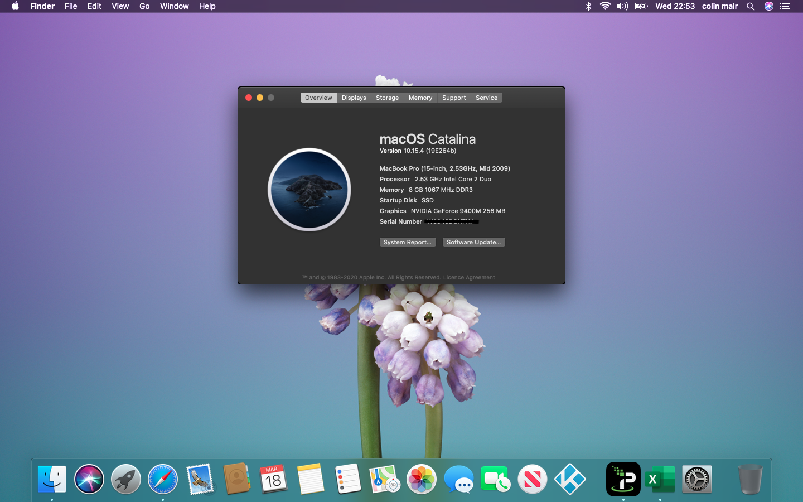Viewport: 803px width, 502px height.
Task: Open Photos pinwheel icon in Dock
Action: pyautogui.click(x=422, y=479)
